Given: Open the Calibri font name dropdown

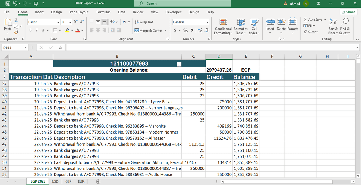Looking at the screenshot, I should [58, 22].
